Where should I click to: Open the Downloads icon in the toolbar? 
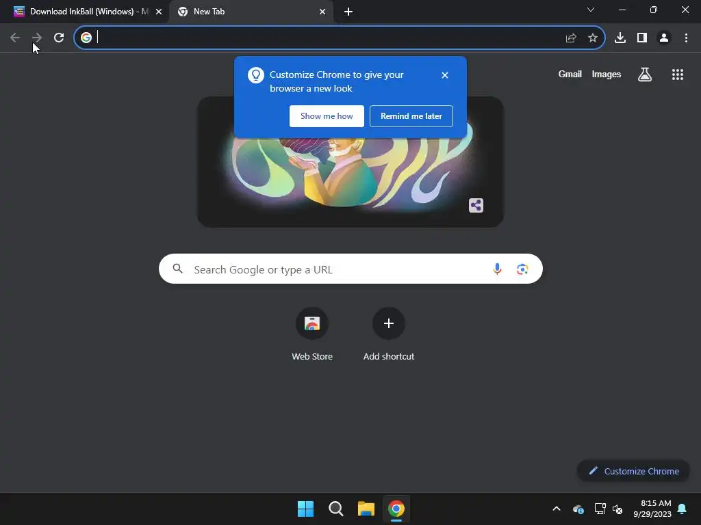click(620, 38)
